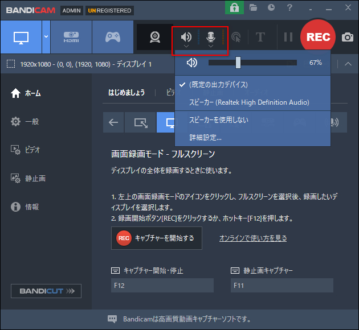Open 一般 settings in the sidebar
Screen dimensions: 359x330
pos(25,121)
